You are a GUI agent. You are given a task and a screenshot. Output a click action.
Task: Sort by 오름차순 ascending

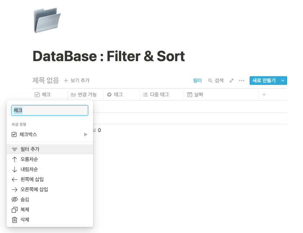click(x=50, y=159)
